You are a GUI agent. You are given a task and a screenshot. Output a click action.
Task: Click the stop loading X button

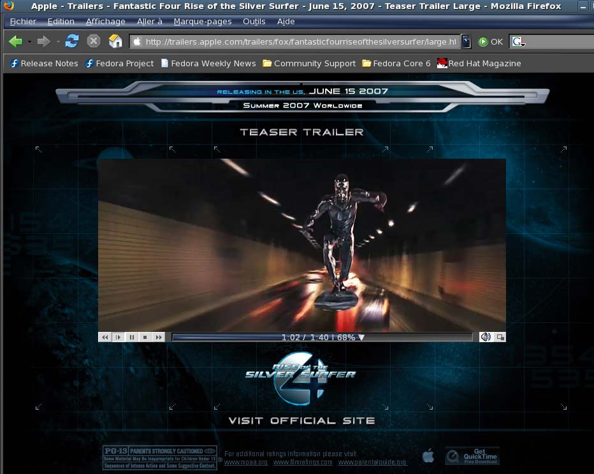coord(93,41)
